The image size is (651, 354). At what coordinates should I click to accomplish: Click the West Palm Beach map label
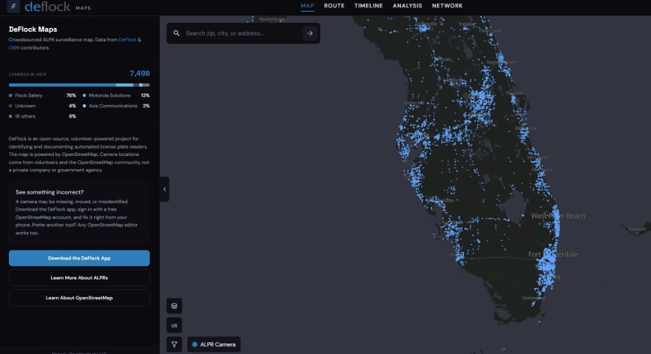pos(558,216)
